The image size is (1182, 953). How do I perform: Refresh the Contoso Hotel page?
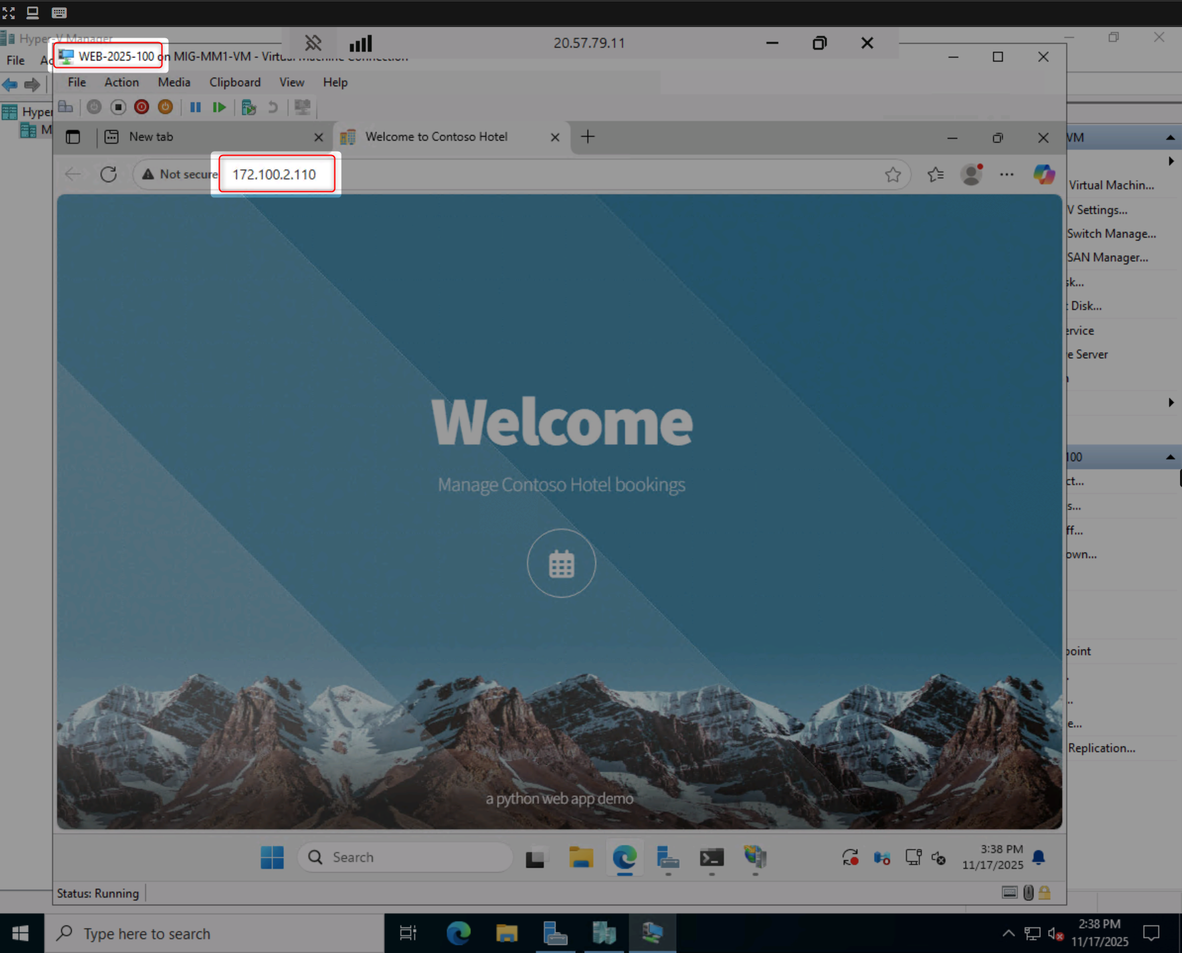[109, 174]
